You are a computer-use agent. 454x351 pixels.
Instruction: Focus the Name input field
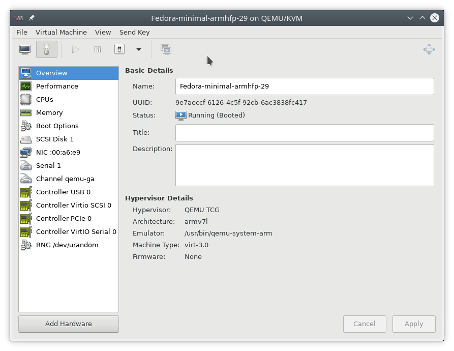pyautogui.click(x=305, y=86)
